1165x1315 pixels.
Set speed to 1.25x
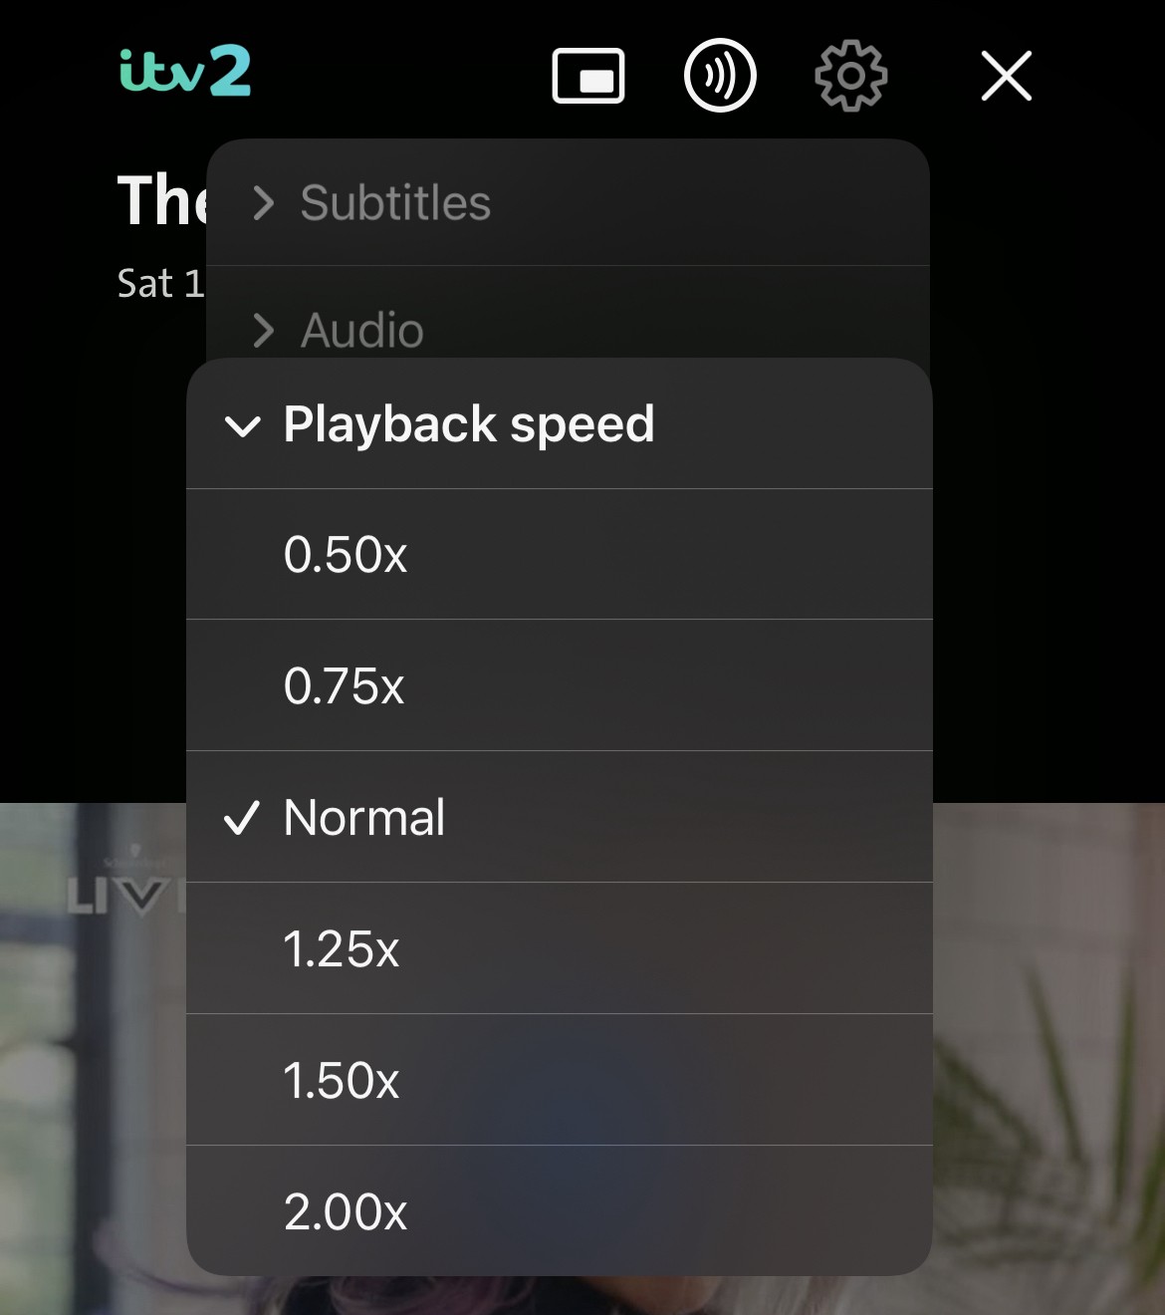click(342, 949)
